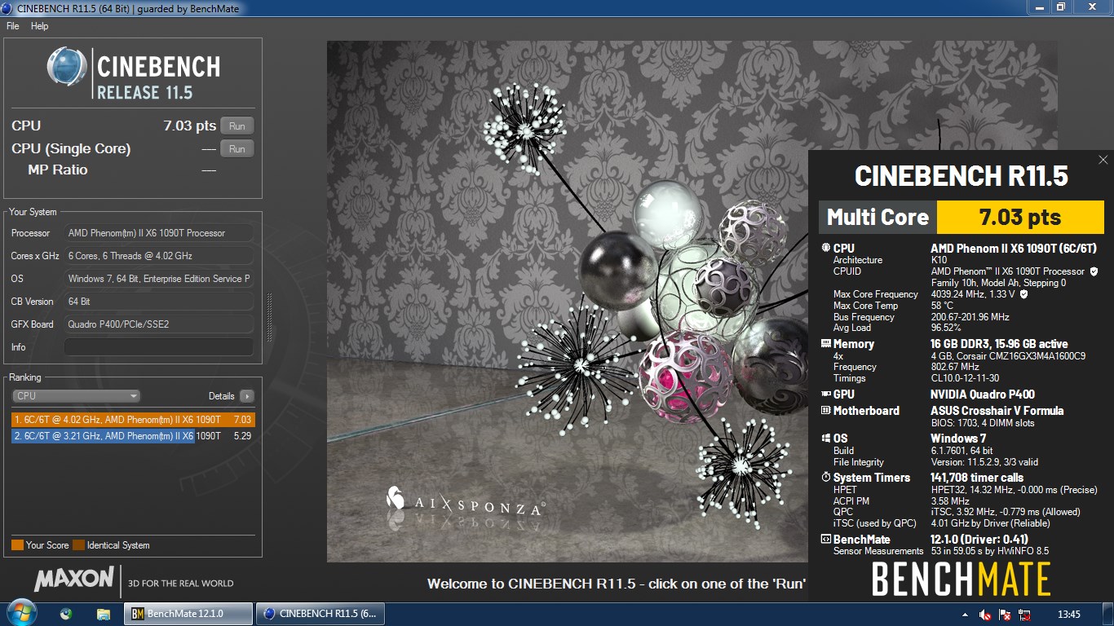Select ranking entry 6C/6T @ 3.21 GHz
1114x626 pixels.
pos(134,436)
